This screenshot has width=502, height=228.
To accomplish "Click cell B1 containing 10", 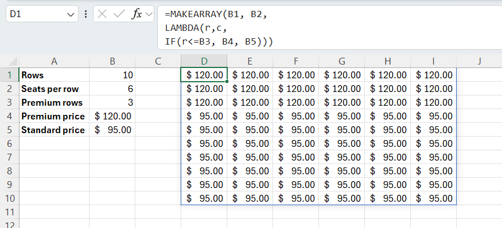I will tap(112, 75).
